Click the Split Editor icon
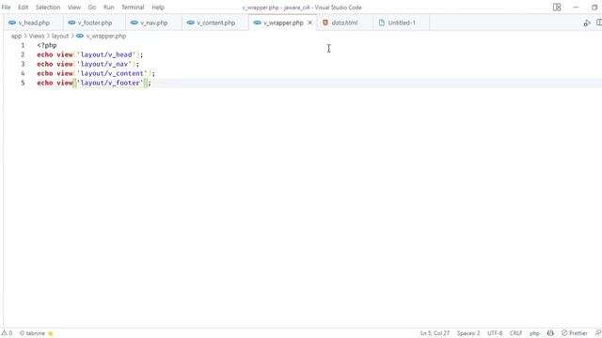Viewport: 602px width, 338px height. (x=599, y=23)
